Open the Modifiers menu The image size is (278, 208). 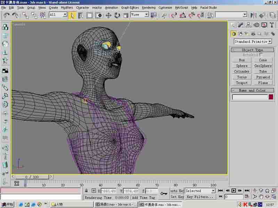[67, 7]
